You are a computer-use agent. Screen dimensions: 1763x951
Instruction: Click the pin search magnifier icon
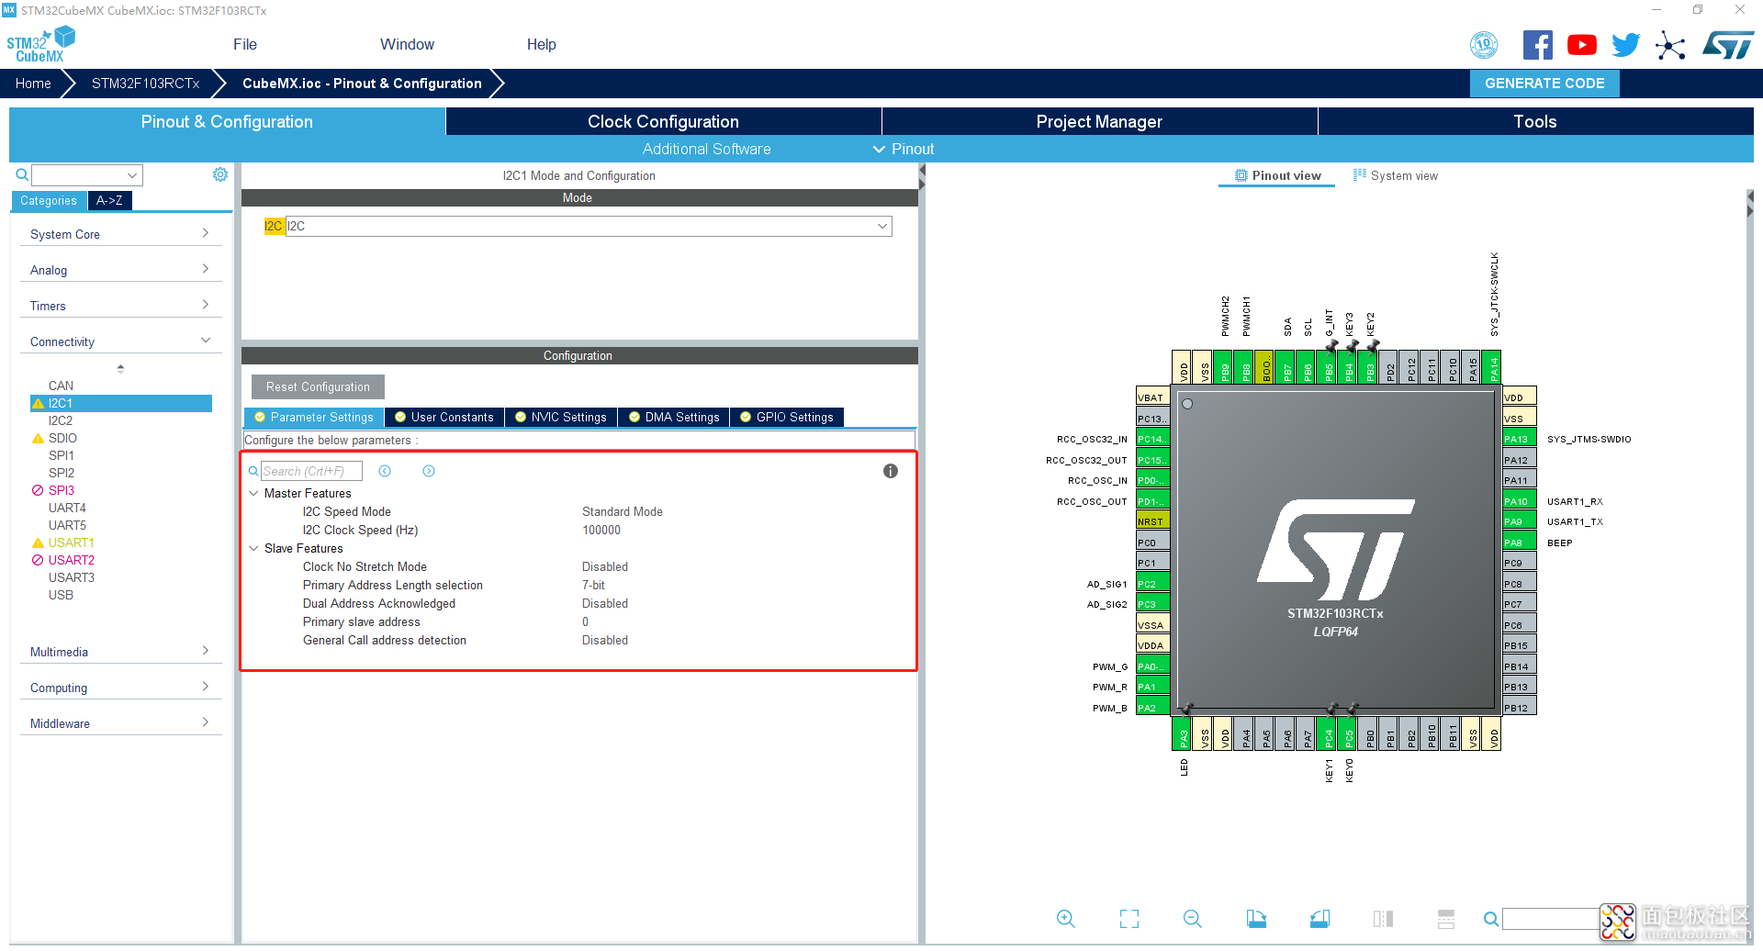(x=1491, y=919)
